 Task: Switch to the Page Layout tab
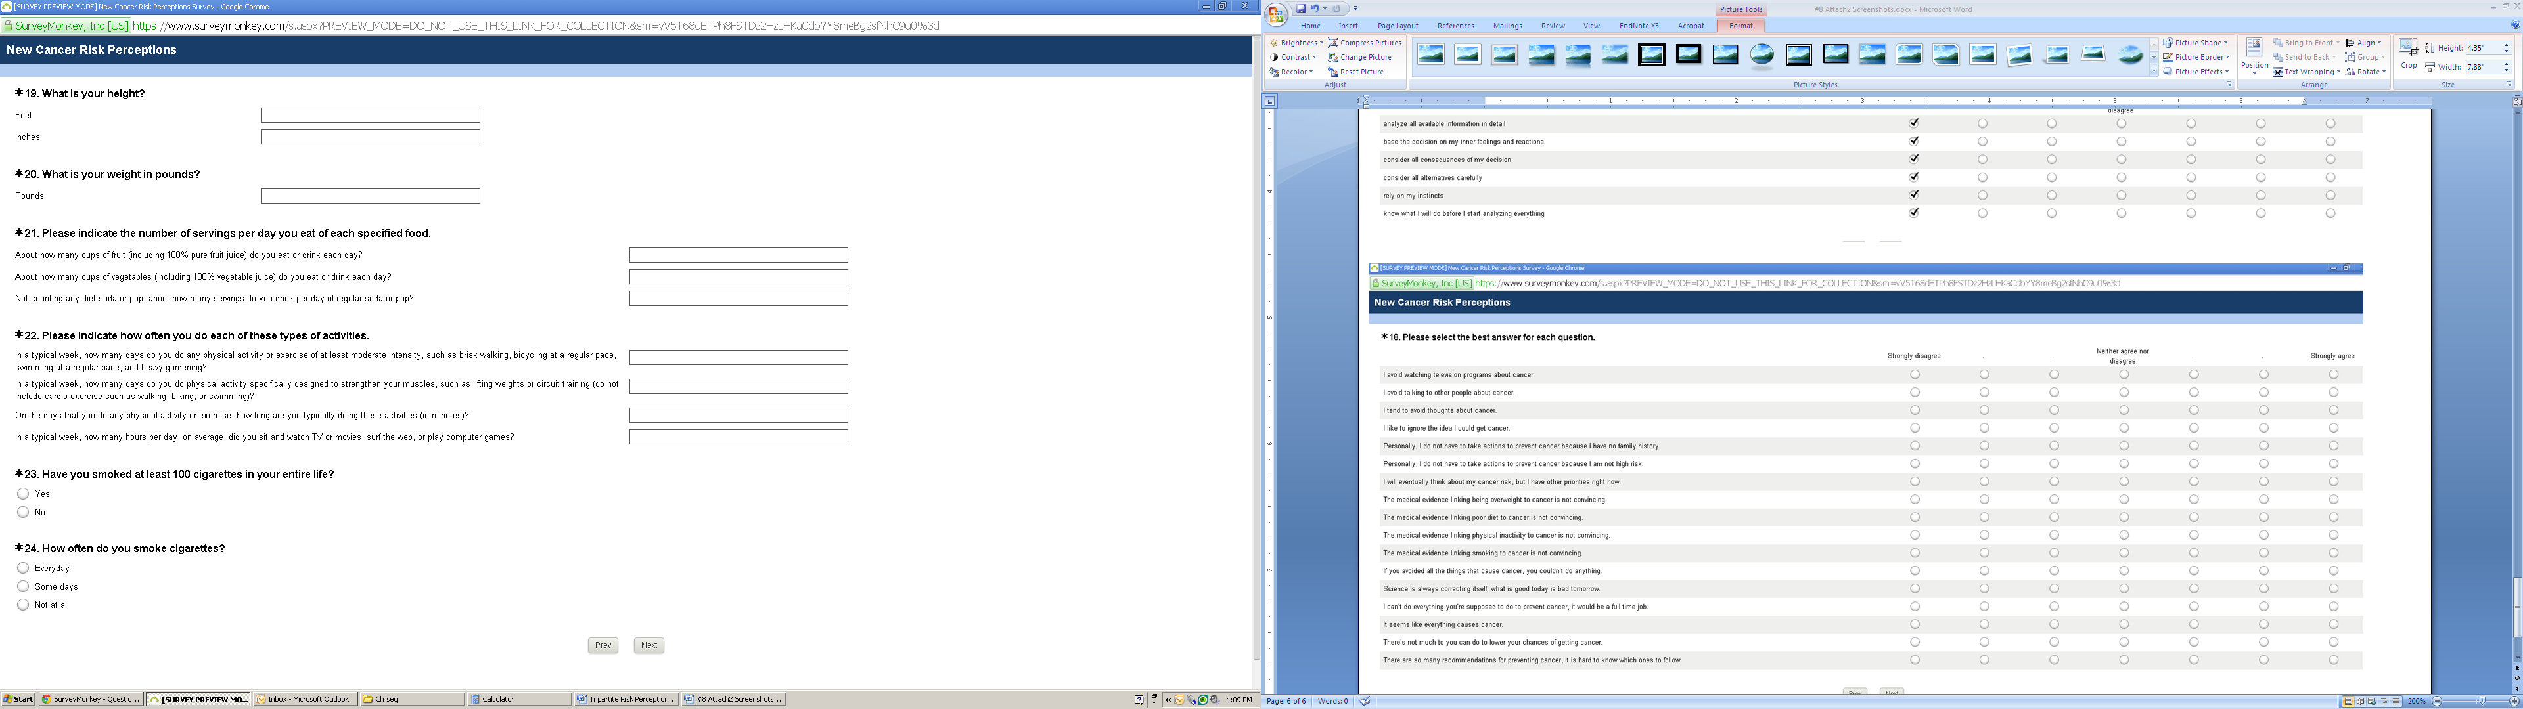1397,26
